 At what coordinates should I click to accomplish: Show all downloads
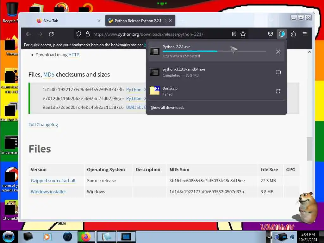coord(167,108)
